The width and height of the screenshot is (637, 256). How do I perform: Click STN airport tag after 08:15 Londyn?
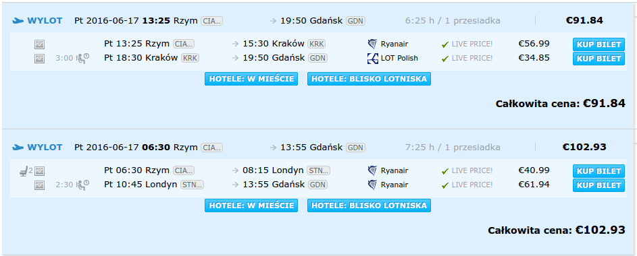coord(318,170)
